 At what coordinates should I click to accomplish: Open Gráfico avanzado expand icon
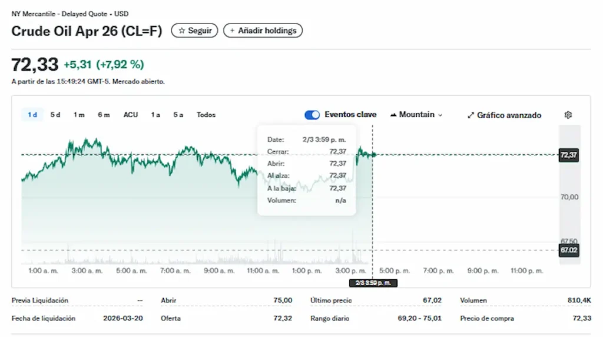coord(471,115)
